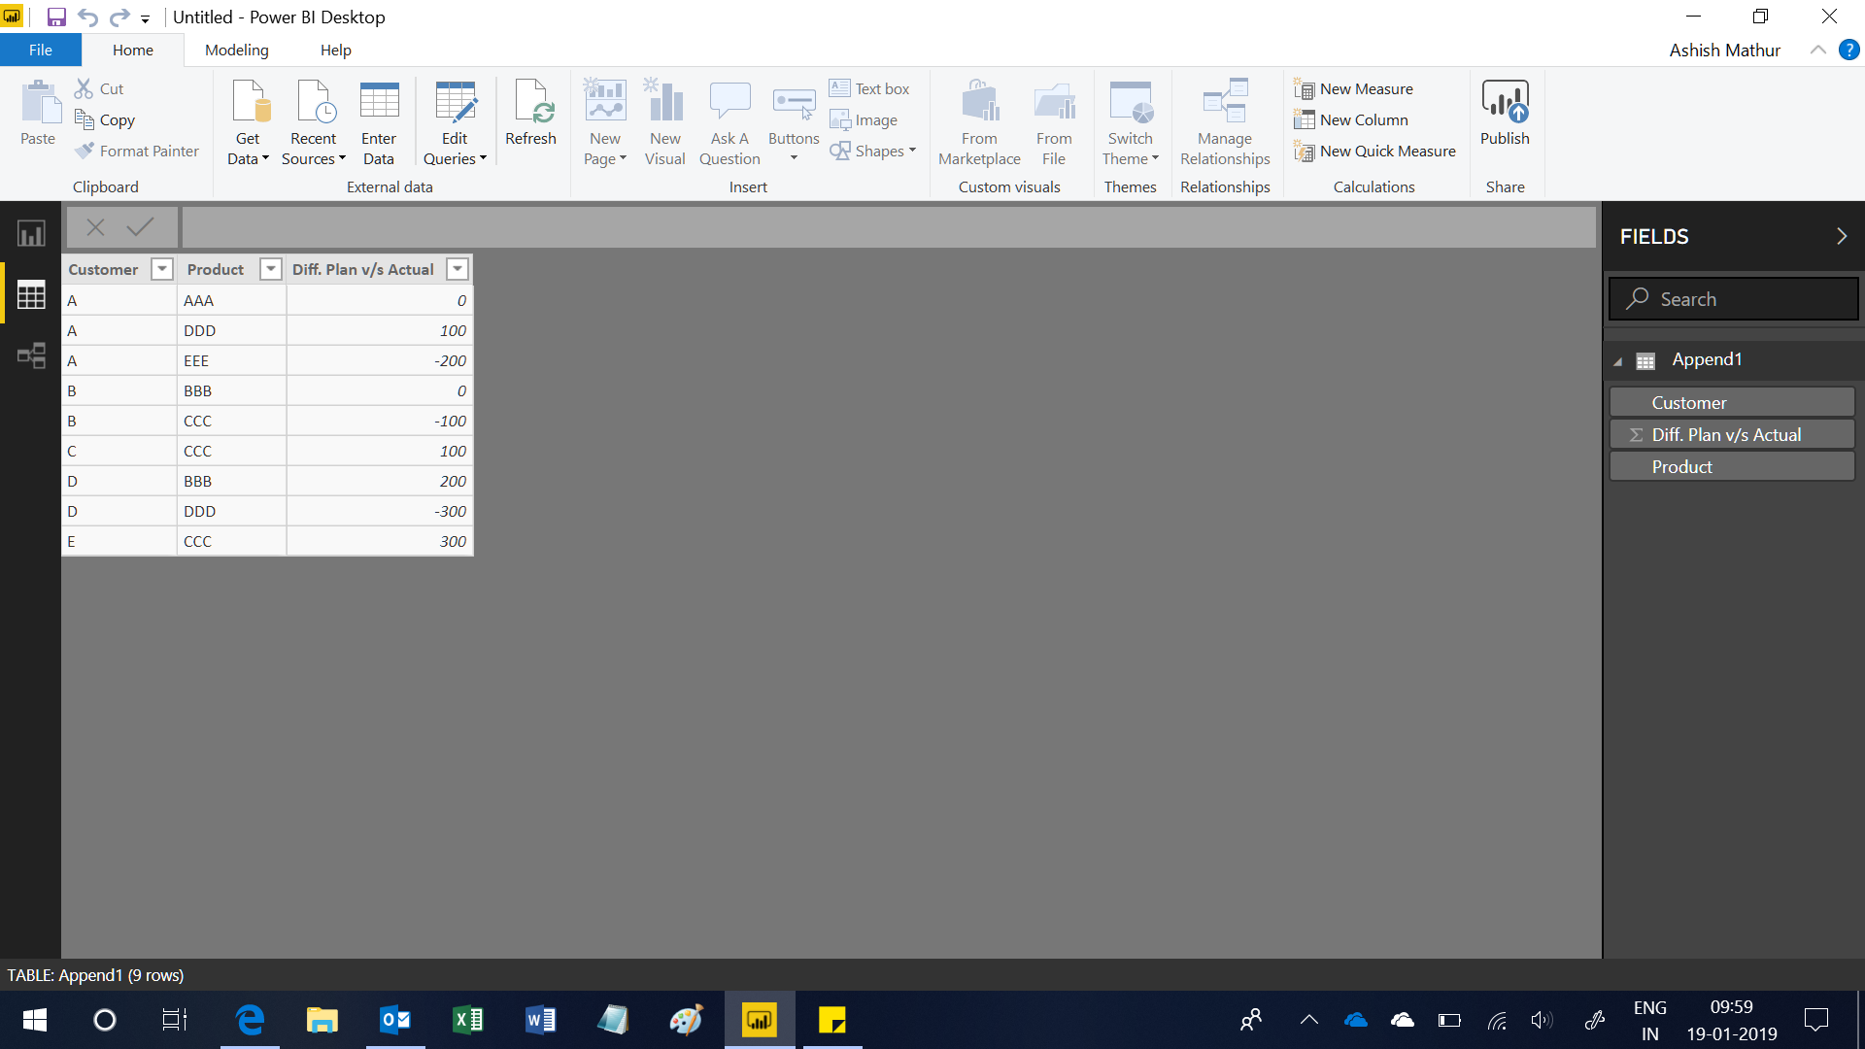Click in the Fields search box
1865x1049 pixels.
pos(1733,299)
